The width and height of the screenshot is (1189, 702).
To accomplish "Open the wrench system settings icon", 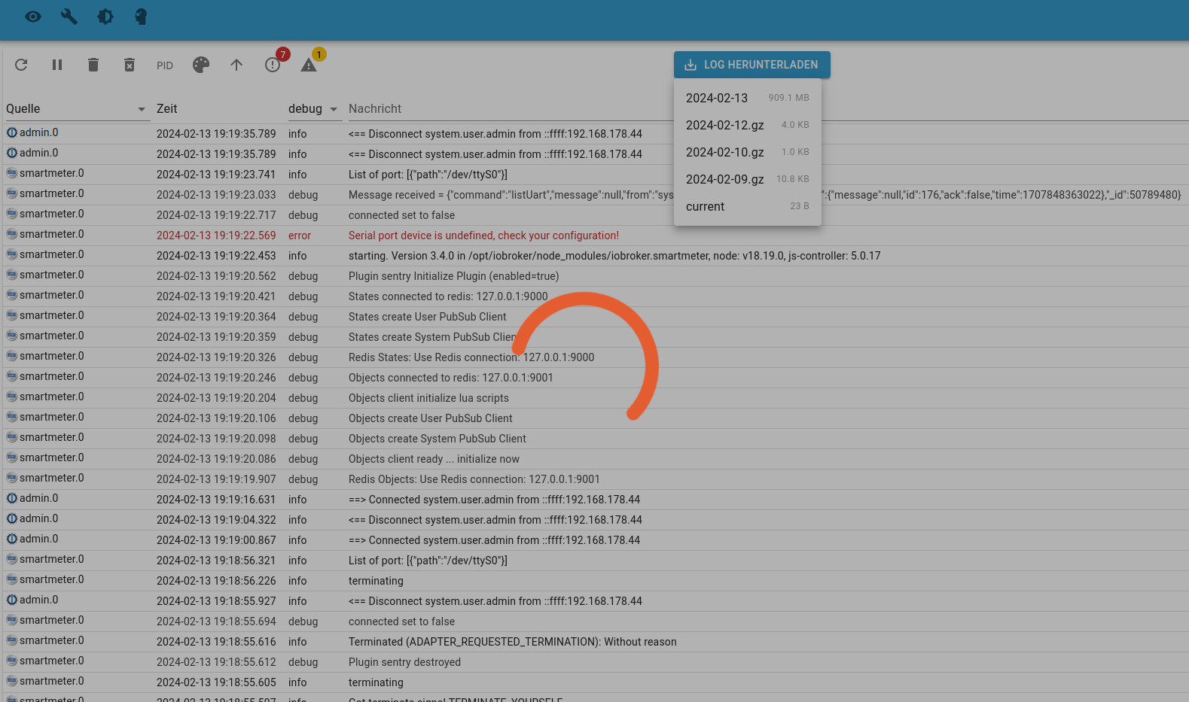I will [x=69, y=17].
